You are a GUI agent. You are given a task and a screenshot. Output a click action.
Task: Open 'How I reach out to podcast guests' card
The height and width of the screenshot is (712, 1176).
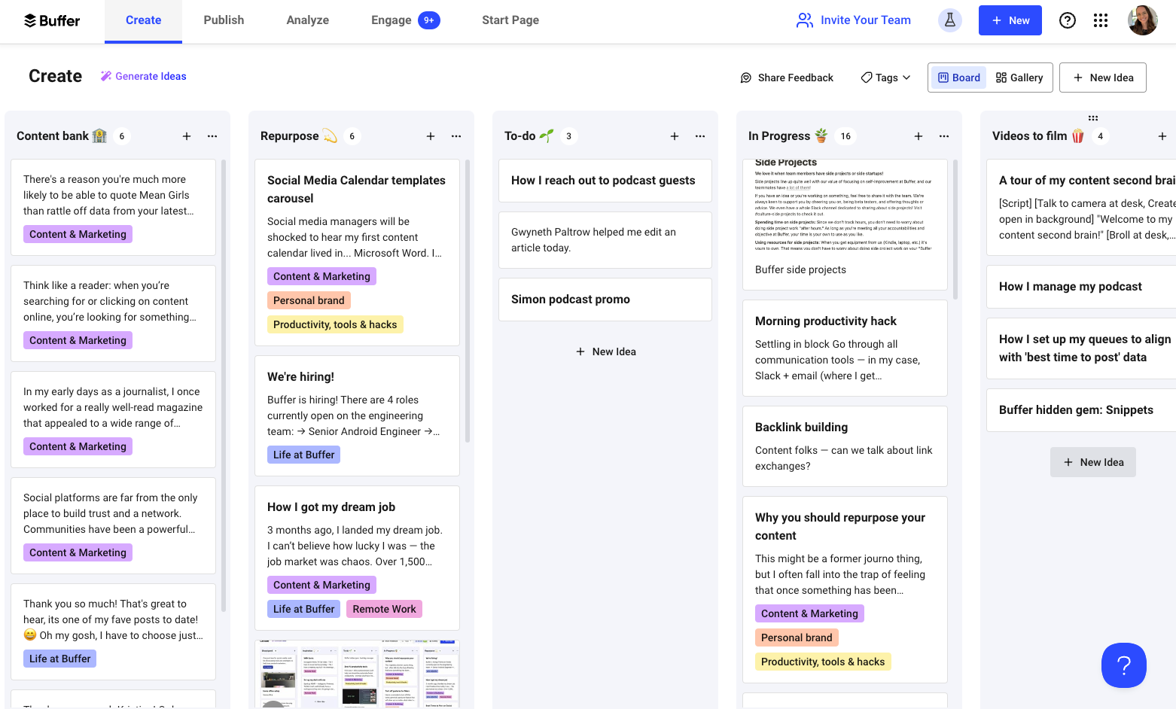click(605, 181)
